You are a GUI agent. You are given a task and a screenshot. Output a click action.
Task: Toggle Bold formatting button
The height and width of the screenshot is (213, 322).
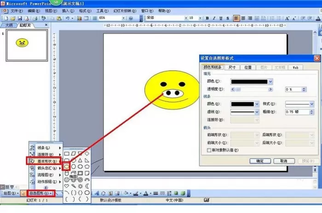click(x=207, y=18)
